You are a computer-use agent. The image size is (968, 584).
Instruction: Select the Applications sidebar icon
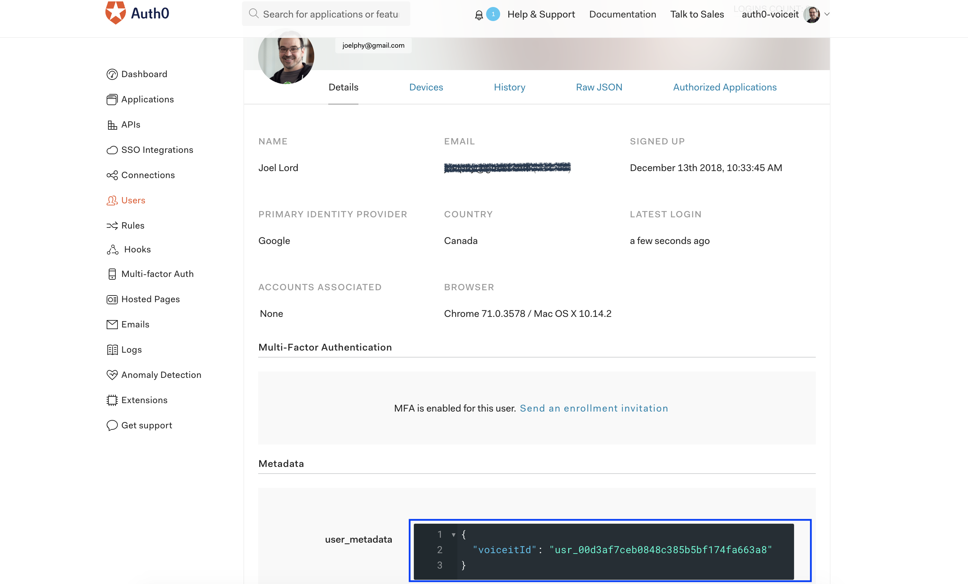[112, 99]
